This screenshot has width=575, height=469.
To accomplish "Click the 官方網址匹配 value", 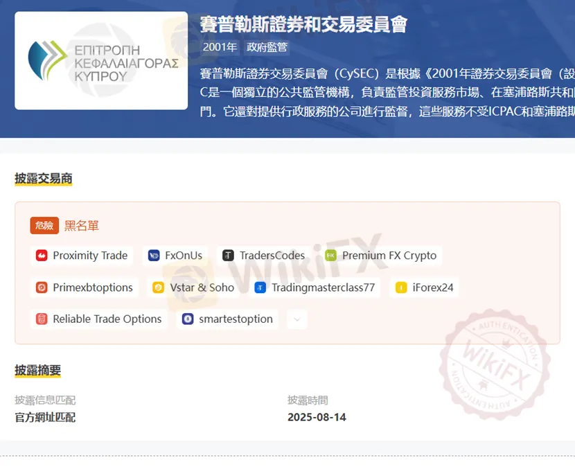I will (45, 417).
